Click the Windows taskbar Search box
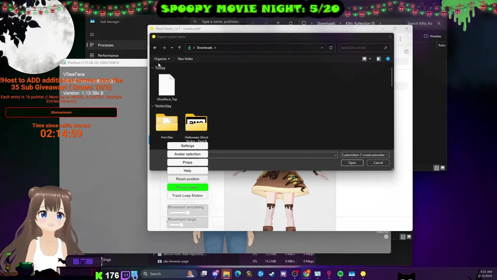This screenshot has height=280, width=497. (x=169, y=274)
